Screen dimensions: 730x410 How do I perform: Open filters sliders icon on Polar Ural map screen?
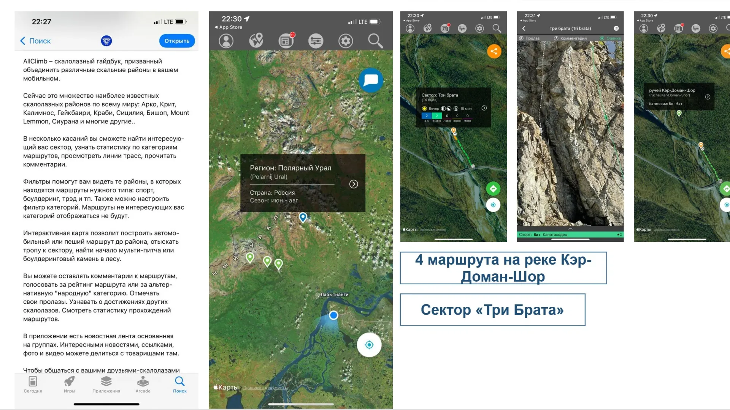[316, 41]
